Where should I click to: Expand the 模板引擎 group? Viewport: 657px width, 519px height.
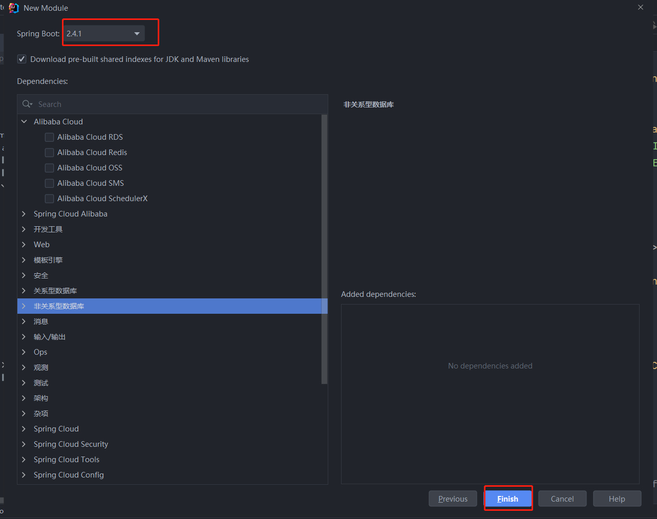click(x=24, y=259)
